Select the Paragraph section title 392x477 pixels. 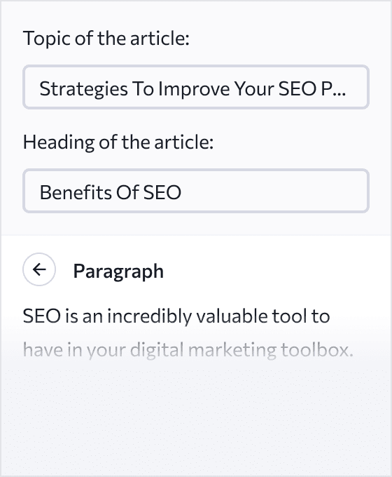(118, 271)
